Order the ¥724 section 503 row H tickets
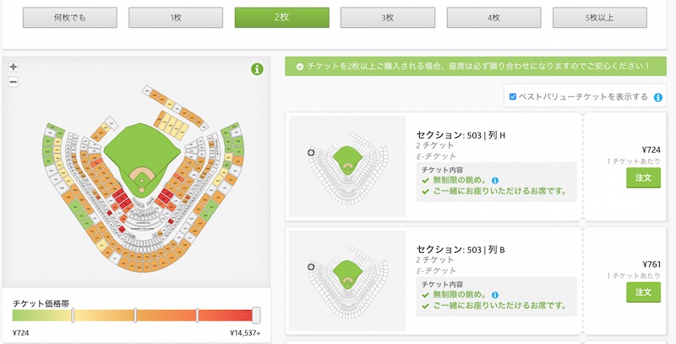 click(643, 177)
